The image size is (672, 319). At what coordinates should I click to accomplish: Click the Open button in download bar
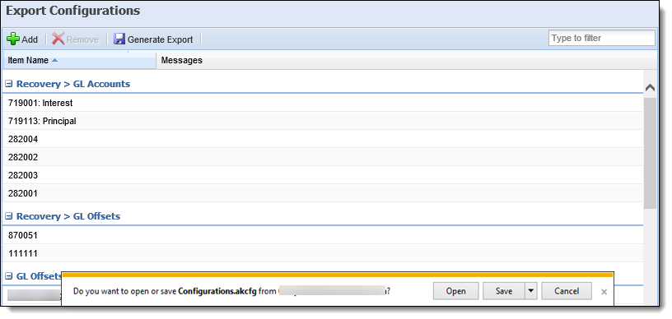pos(455,291)
